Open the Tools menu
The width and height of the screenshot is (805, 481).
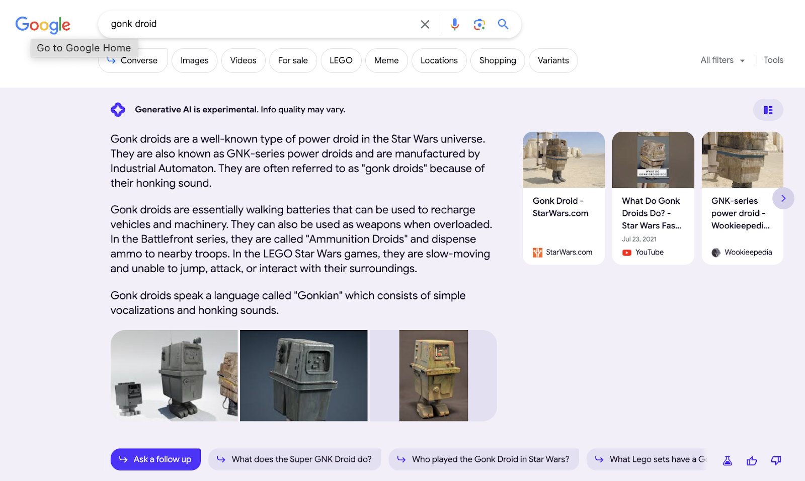click(x=773, y=60)
